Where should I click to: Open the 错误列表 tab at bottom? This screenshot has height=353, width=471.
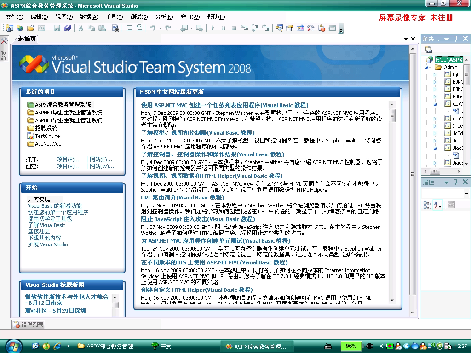coord(29,324)
